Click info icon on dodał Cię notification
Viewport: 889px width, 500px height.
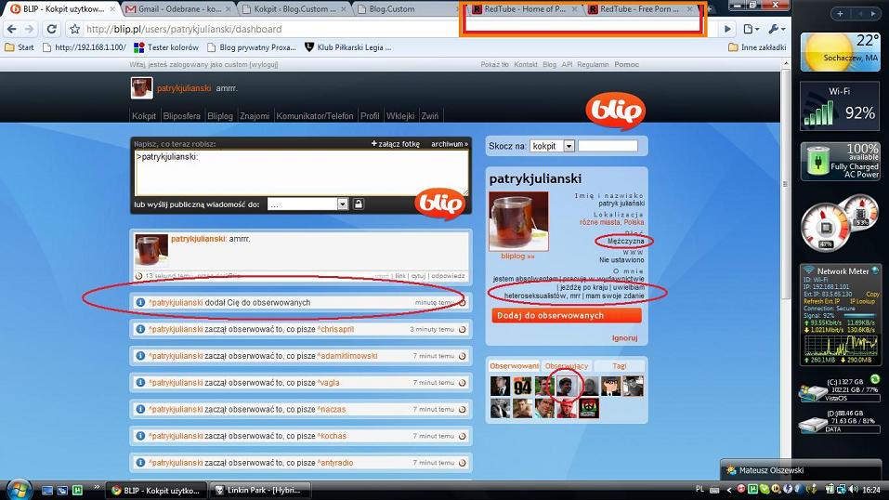click(x=140, y=302)
